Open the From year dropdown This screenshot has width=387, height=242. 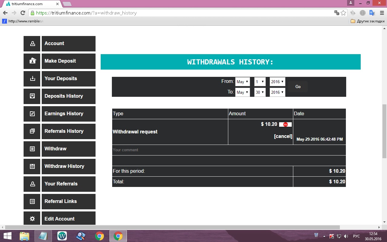point(277,82)
